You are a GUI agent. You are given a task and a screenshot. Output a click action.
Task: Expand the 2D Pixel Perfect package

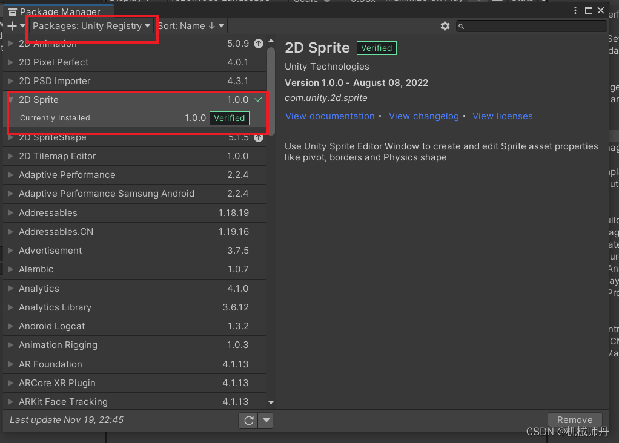click(11, 62)
